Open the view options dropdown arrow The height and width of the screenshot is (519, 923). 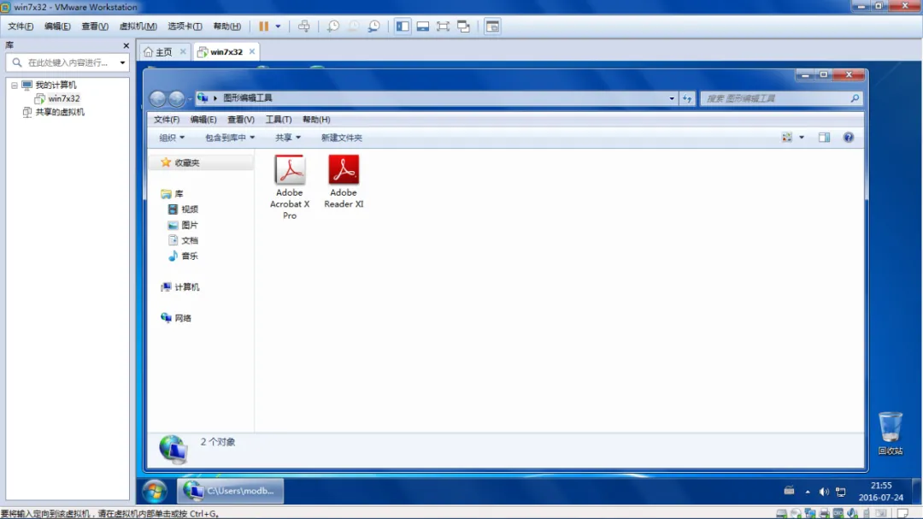pyautogui.click(x=801, y=138)
